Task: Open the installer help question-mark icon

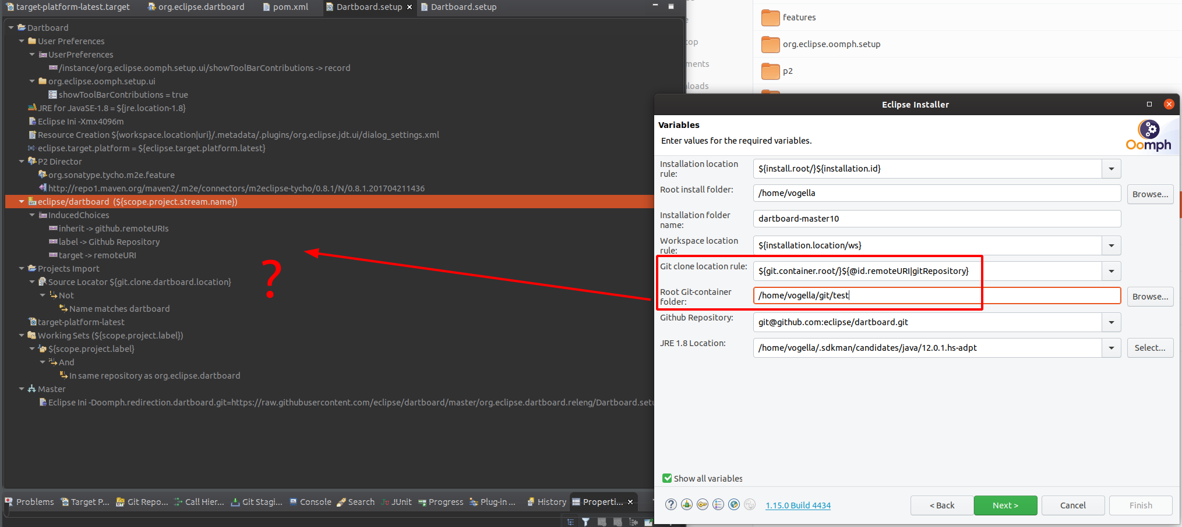Action: [x=671, y=504]
